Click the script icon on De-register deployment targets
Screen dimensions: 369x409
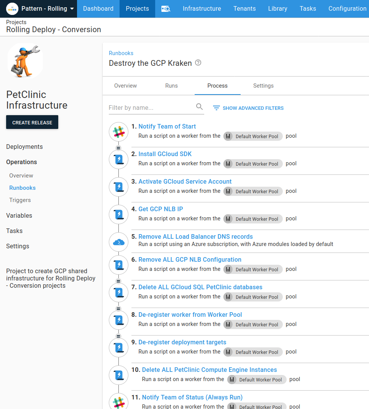pos(118,347)
